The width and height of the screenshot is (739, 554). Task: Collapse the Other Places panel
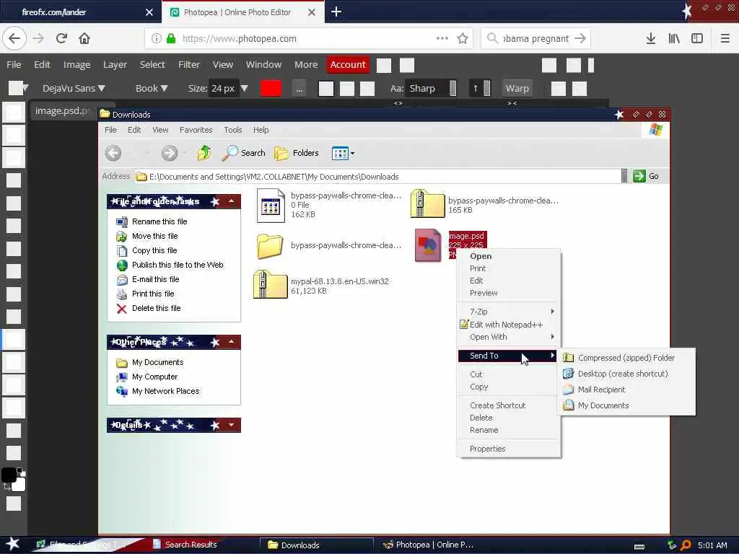pos(232,342)
